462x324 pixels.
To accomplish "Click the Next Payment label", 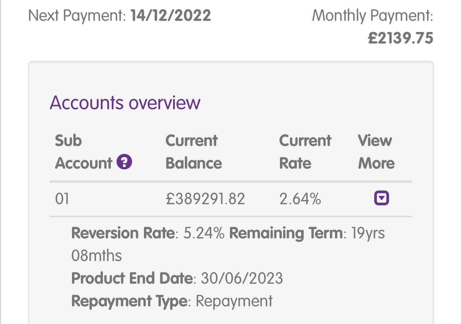I will pos(77,16).
